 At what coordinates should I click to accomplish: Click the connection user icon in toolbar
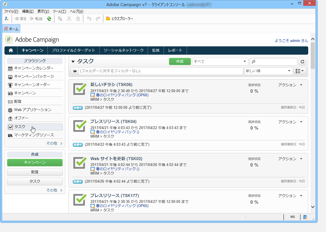click(6, 19)
